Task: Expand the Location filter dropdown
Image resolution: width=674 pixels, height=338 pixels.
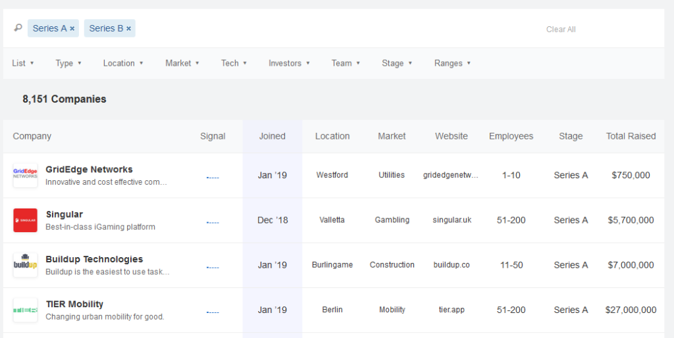Action: click(123, 63)
